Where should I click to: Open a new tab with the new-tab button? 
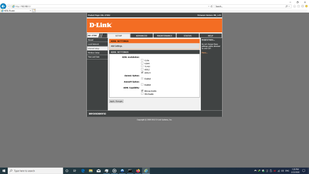pyautogui.click(x=34, y=11)
